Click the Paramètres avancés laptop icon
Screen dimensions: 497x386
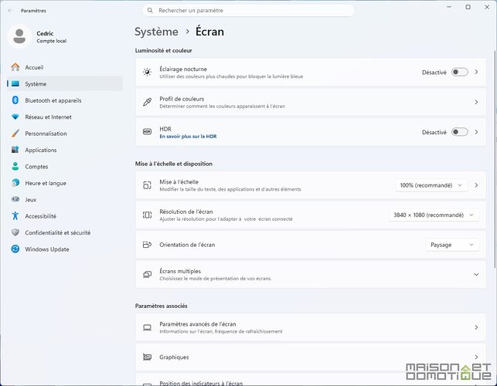coord(147,327)
